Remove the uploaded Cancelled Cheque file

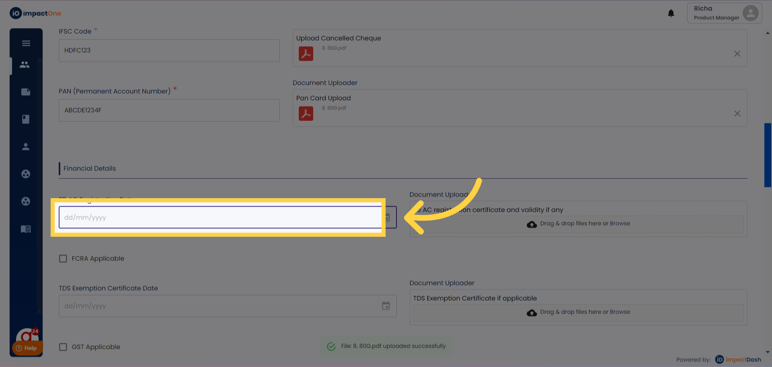tap(737, 54)
